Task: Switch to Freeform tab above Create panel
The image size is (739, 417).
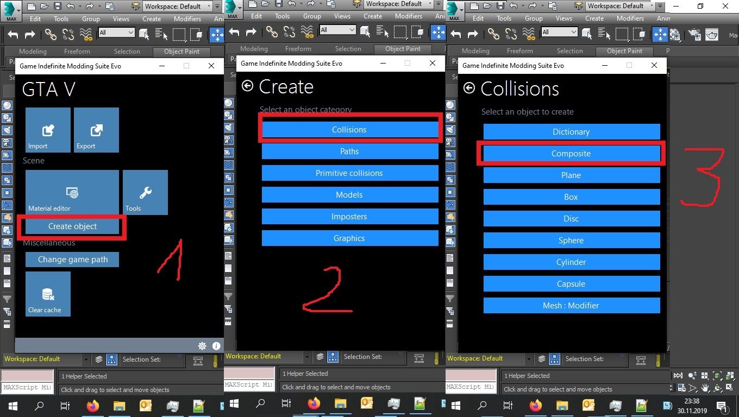Action: pyautogui.click(x=298, y=49)
